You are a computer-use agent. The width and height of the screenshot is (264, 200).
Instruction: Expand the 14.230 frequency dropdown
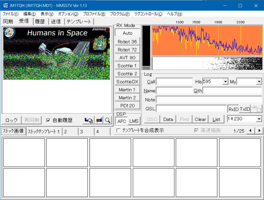pyautogui.click(x=259, y=119)
